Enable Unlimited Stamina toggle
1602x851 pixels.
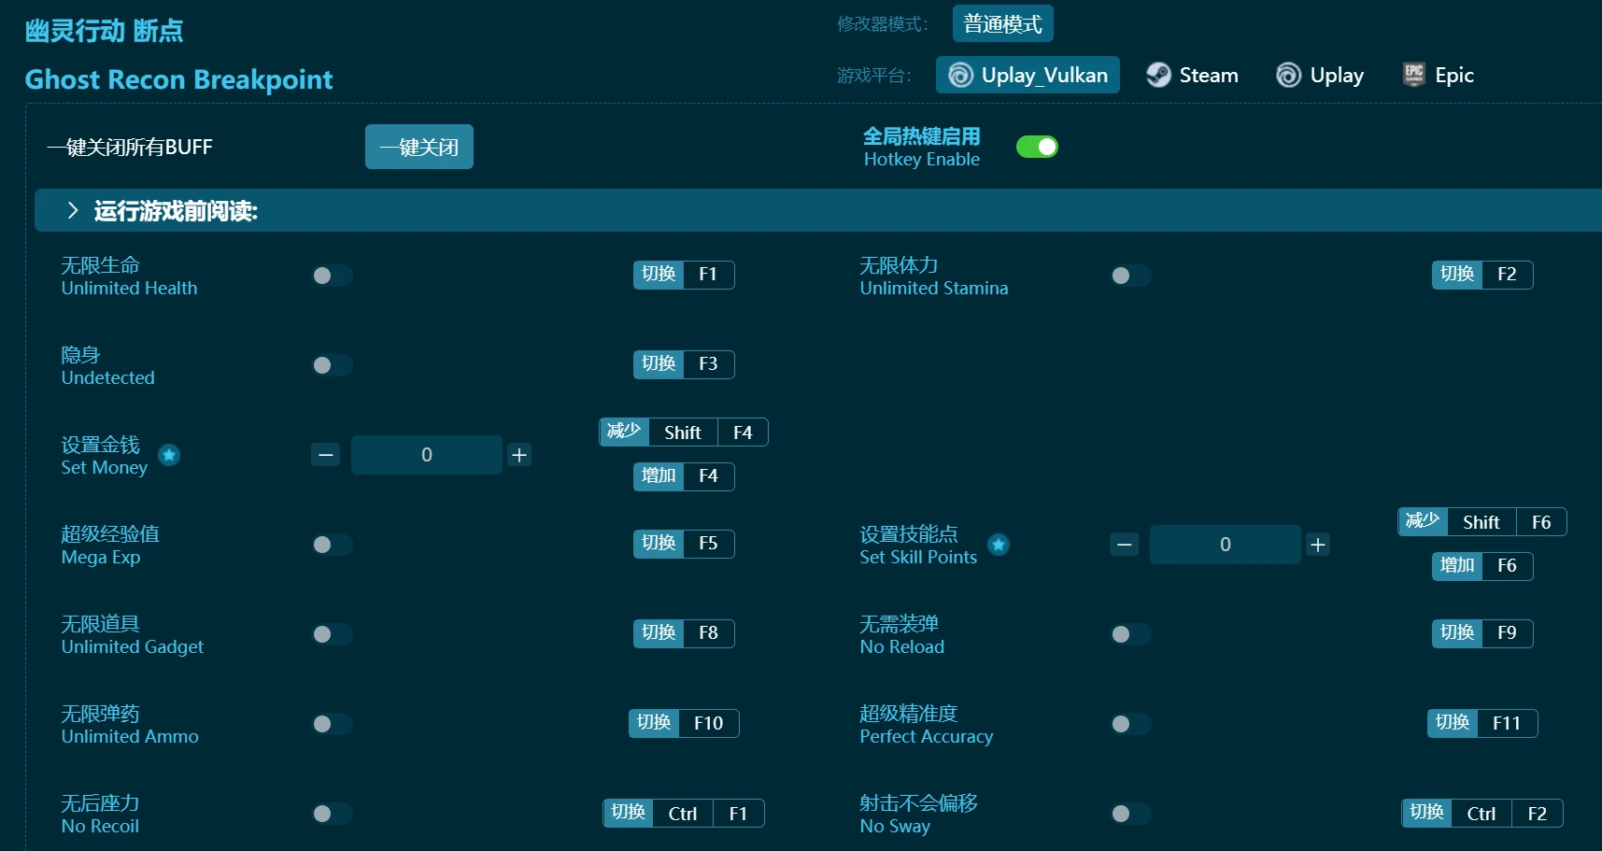pos(1130,276)
